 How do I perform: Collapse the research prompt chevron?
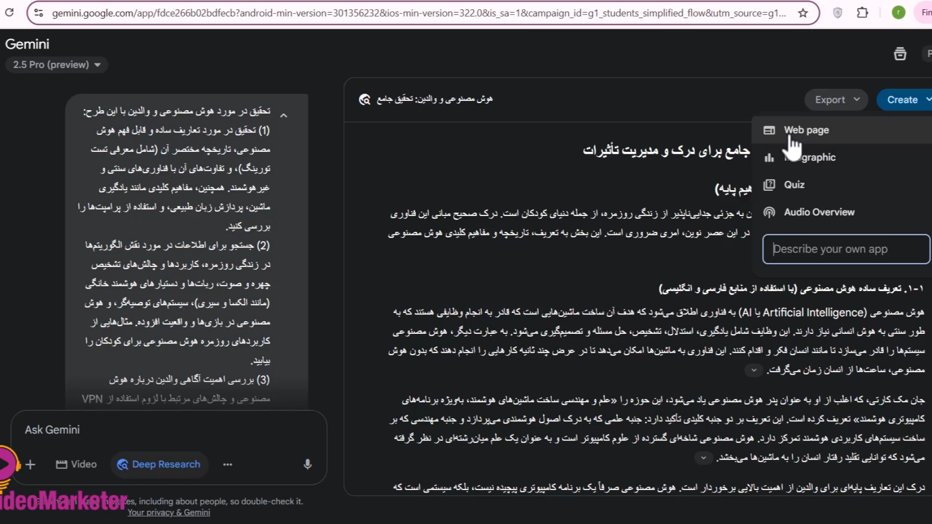[284, 115]
